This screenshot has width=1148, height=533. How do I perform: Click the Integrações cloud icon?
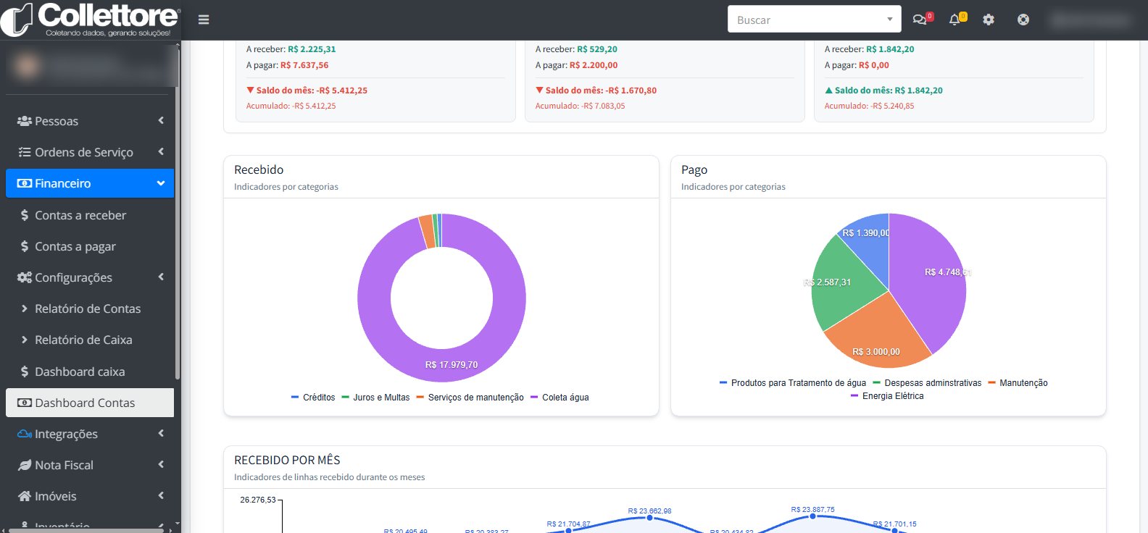25,434
